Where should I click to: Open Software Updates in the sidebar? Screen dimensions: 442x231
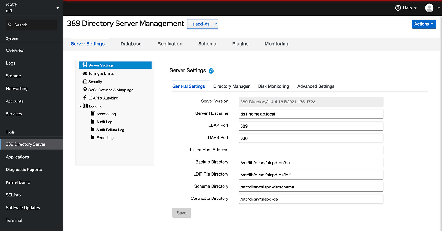tap(32, 207)
